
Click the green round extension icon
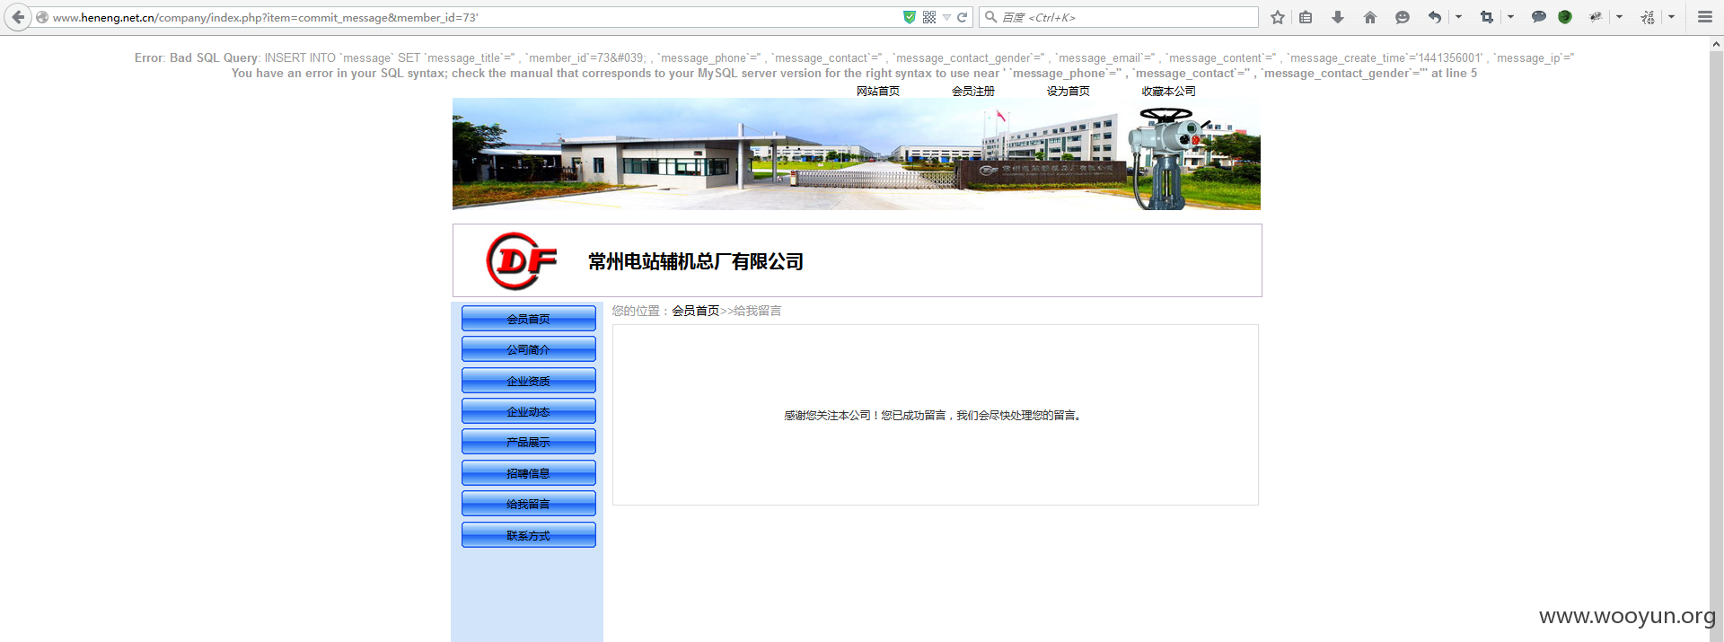coord(1565,17)
